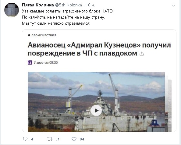The width and height of the screenshot is (181, 145).
Task: Retweet using the retweet arrows icon
Action: pos(50,139)
